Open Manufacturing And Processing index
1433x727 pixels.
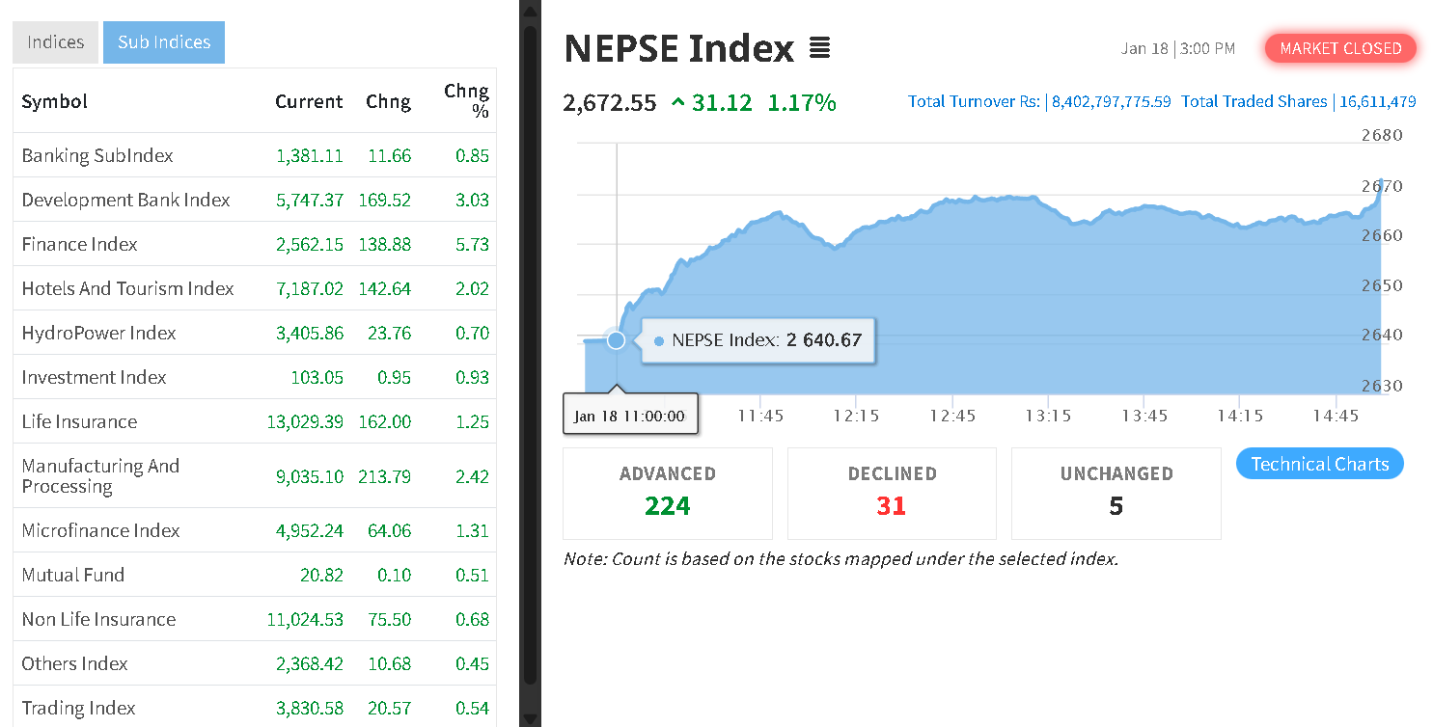click(100, 475)
